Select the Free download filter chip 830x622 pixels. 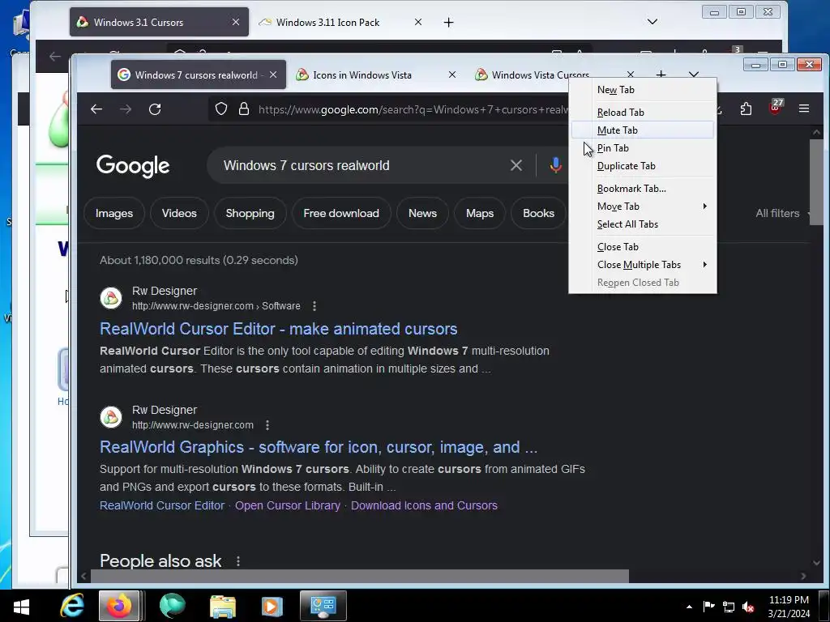(341, 213)
